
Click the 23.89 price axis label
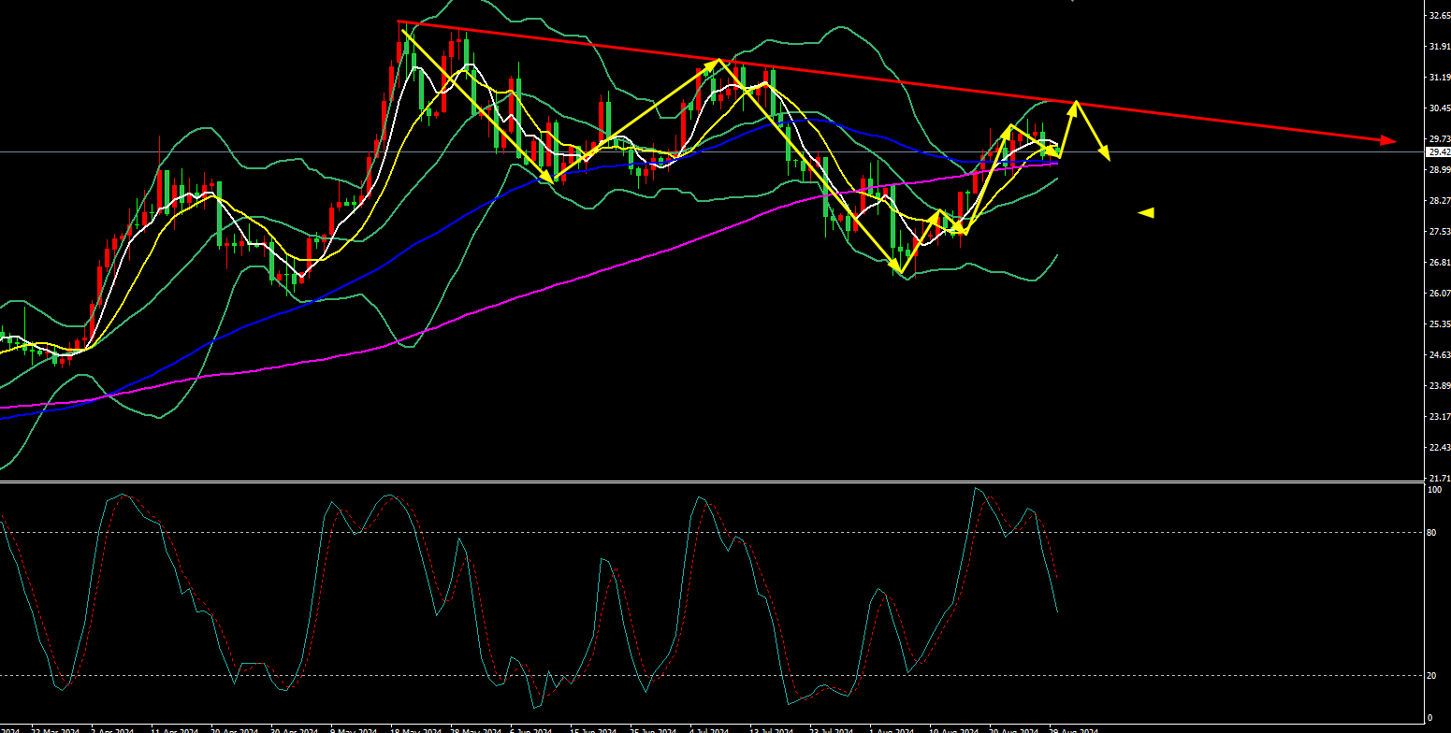(1439, 385)
